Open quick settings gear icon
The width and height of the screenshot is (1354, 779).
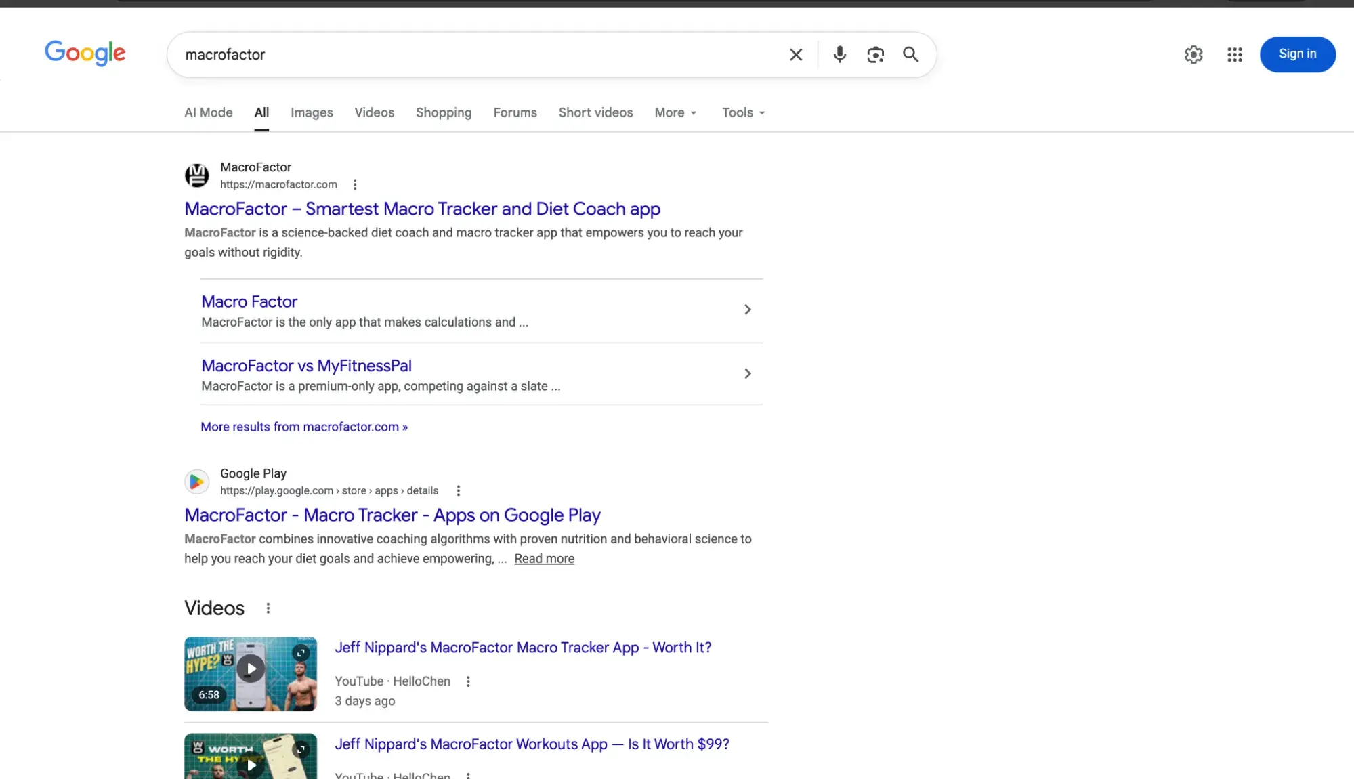pos(1193,54)
